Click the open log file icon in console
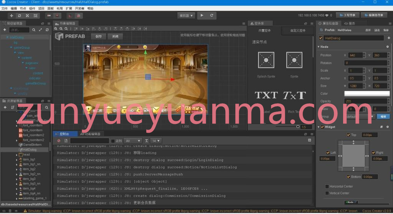Screen dimensions: 393x214 (x=66, y=141)
